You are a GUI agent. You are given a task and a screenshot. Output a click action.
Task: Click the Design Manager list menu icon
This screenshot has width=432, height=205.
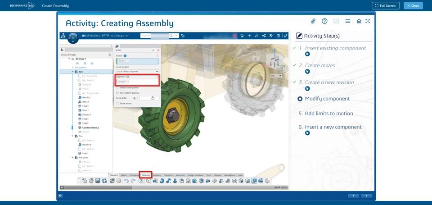point(110,55)
